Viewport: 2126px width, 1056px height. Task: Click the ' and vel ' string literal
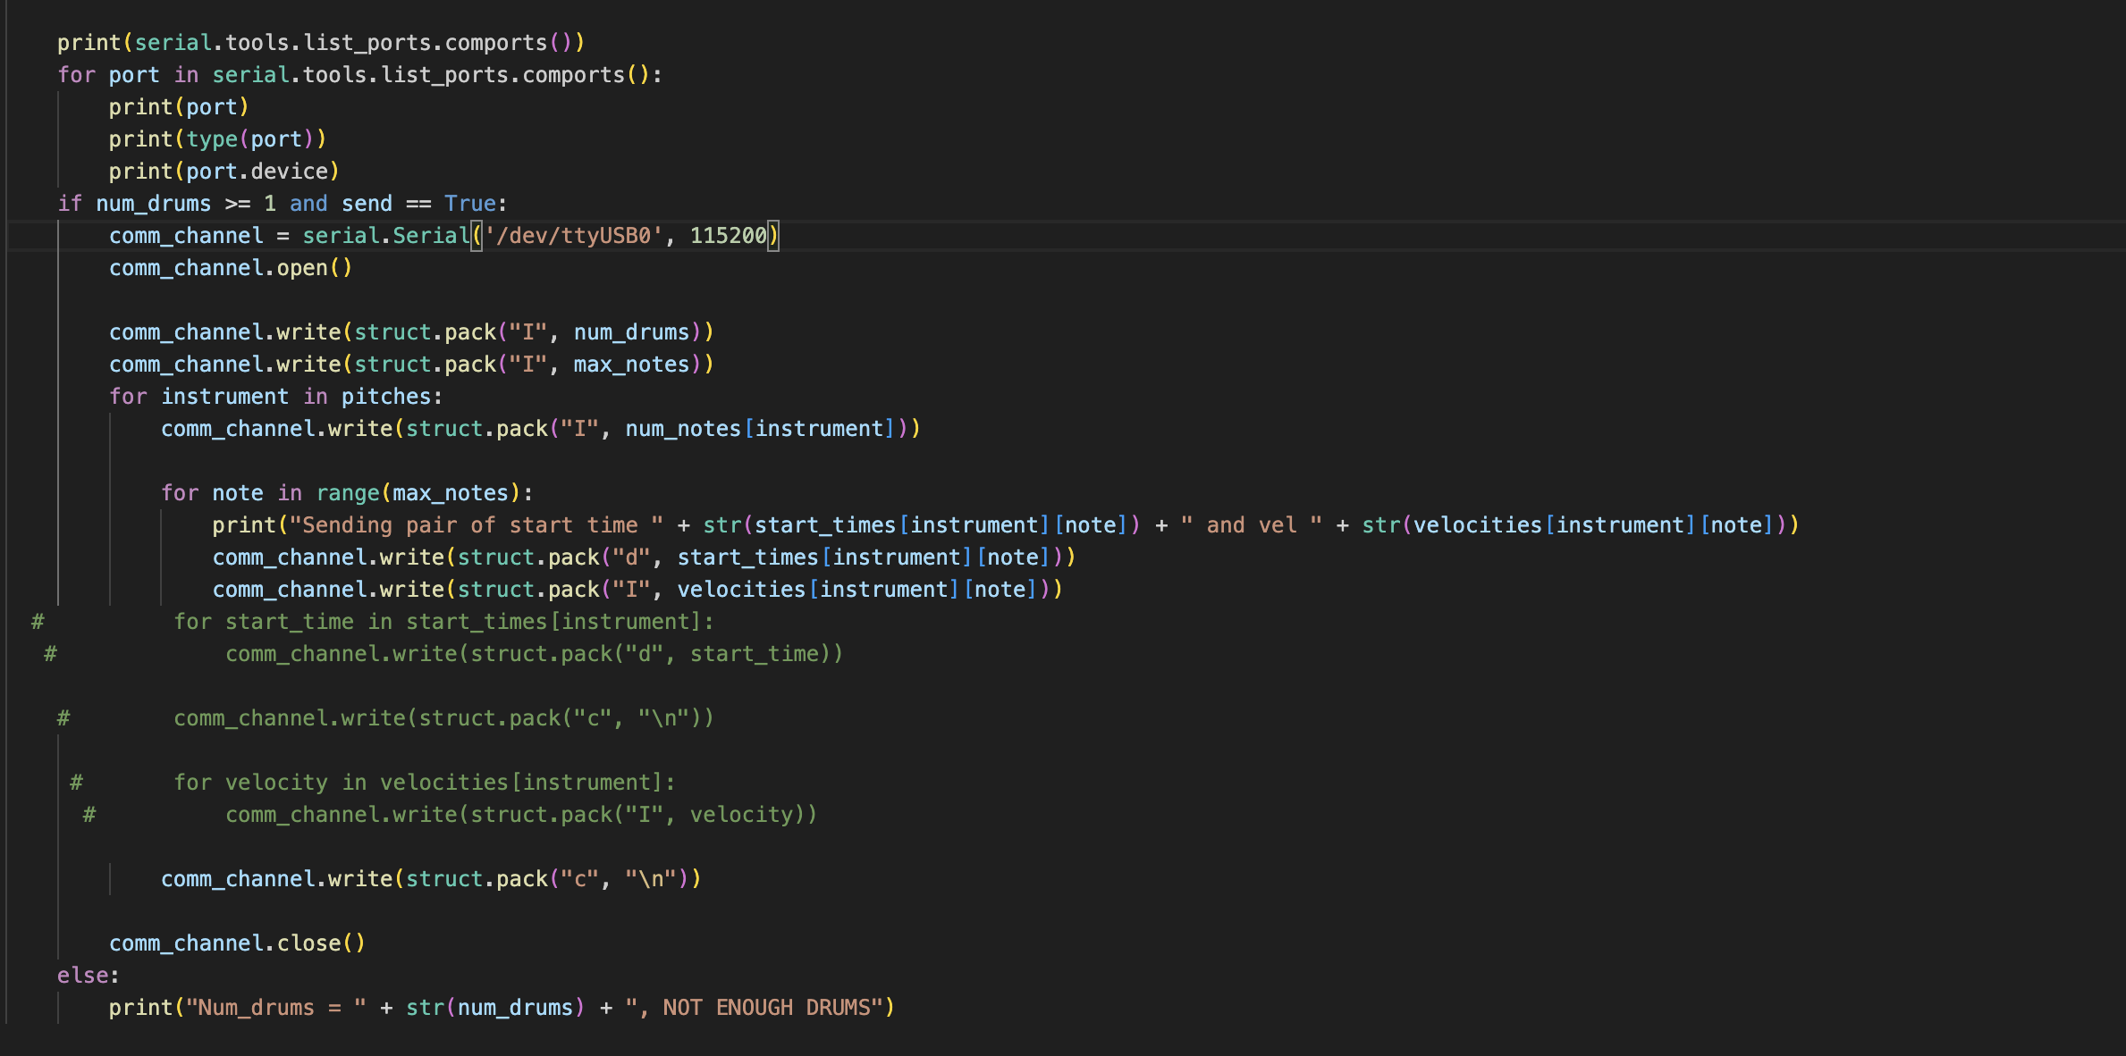[1251, 525]
